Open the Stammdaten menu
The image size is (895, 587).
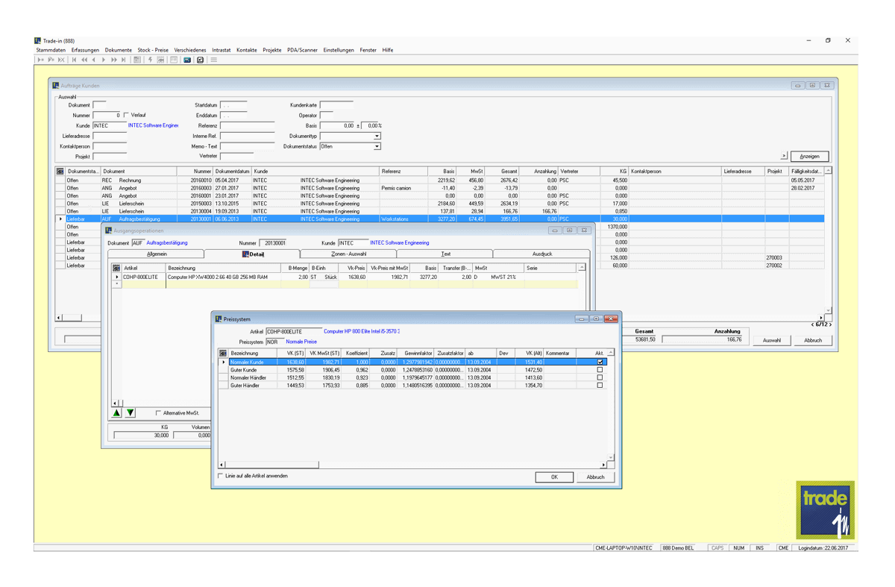(51, 50)
